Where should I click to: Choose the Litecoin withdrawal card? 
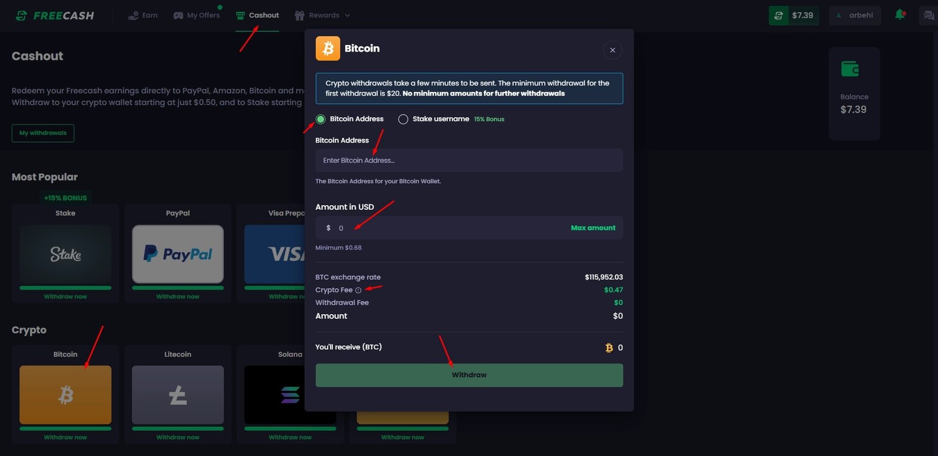click(178, 394)
